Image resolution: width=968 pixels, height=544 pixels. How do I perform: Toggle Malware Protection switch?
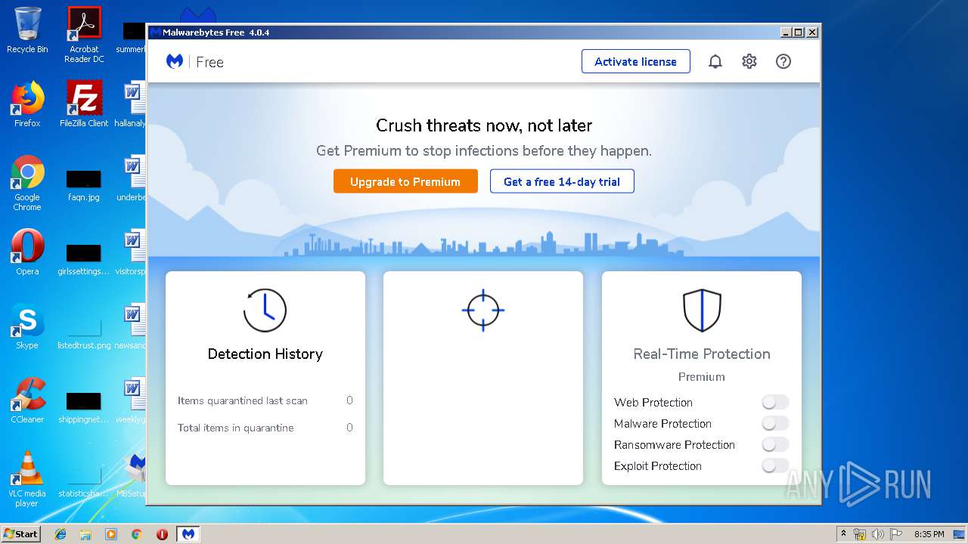(775, 423)
